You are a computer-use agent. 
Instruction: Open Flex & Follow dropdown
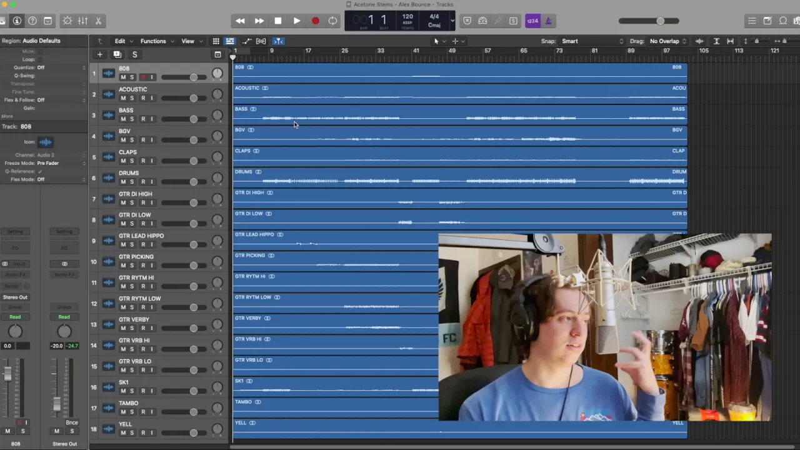click(x=61, y=100)
